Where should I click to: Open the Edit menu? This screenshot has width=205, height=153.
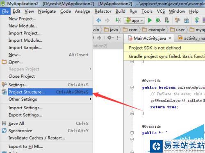coord(16,11)
